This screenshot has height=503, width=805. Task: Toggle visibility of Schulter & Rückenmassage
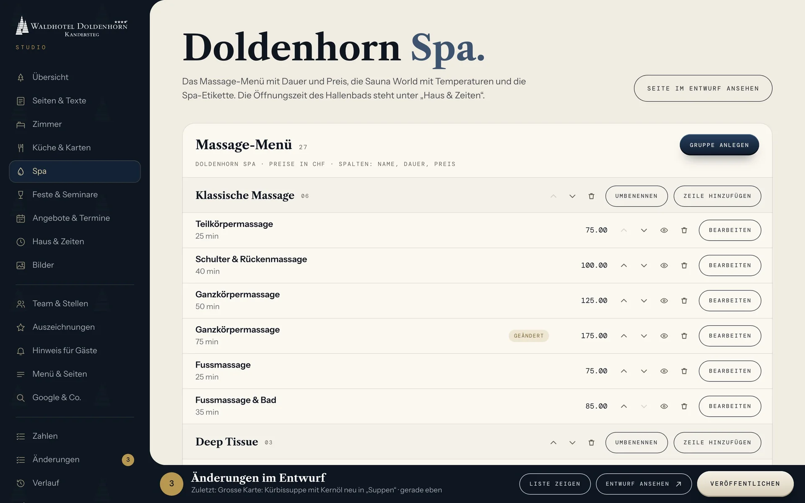(x=664, y=265)
